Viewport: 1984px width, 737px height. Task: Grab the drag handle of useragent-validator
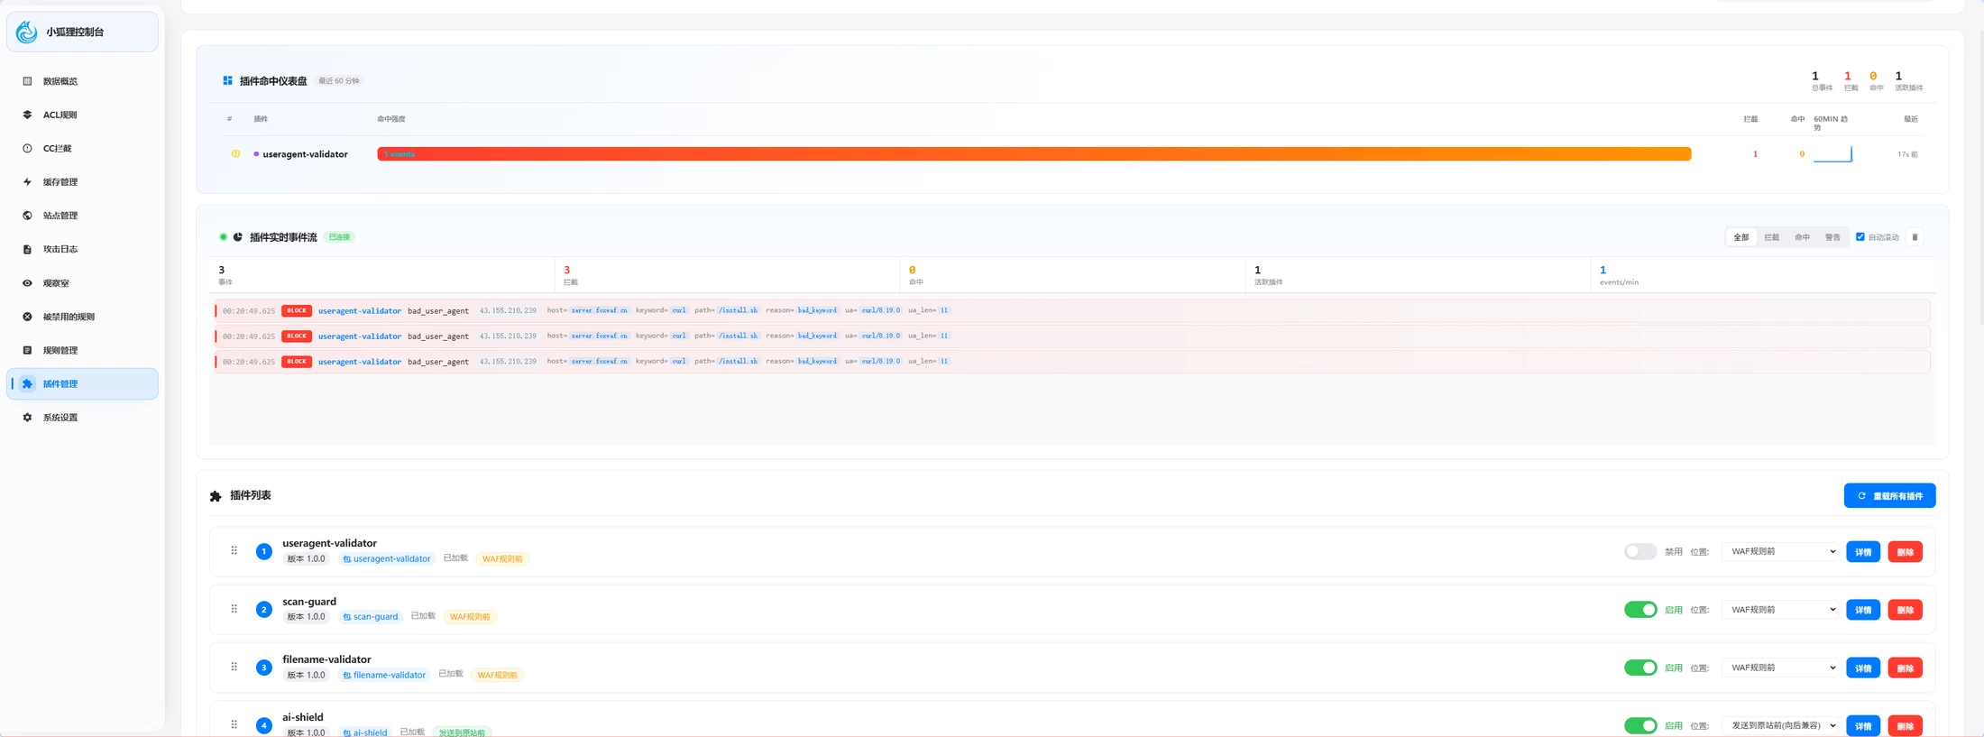234,550
